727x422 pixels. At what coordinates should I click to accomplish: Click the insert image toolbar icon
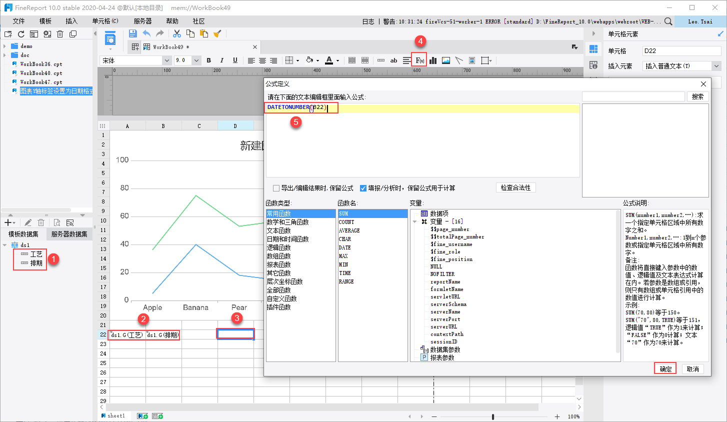coord(446,60)
